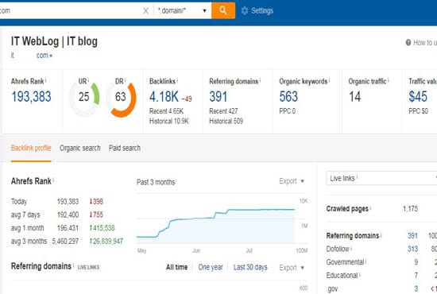Image resolution: width=437 pixels, height=294 pixels.
Task: Click Historical 509 referring domains text
Action: (226, 122)
